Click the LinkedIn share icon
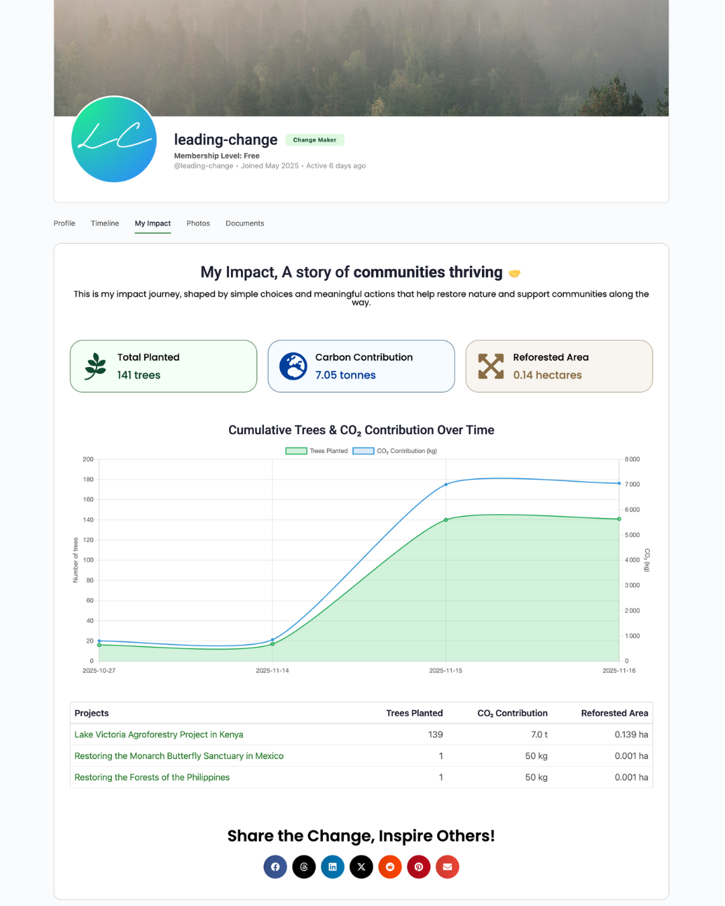 click(x=332, y=867)
